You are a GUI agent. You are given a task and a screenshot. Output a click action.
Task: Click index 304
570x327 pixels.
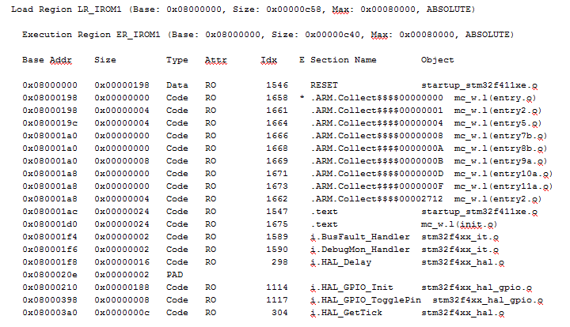(x=279, y=313)
